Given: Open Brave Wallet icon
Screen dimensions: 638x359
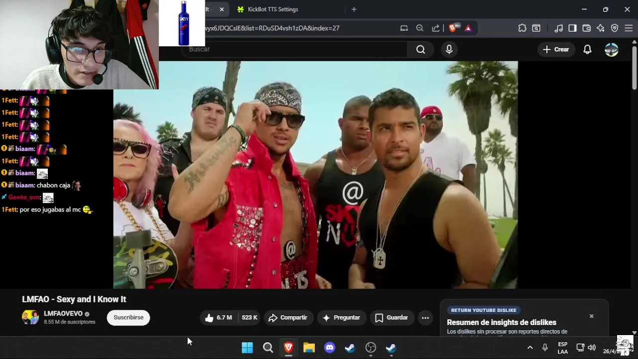Looking at the screenshot, I should (587, 28).
